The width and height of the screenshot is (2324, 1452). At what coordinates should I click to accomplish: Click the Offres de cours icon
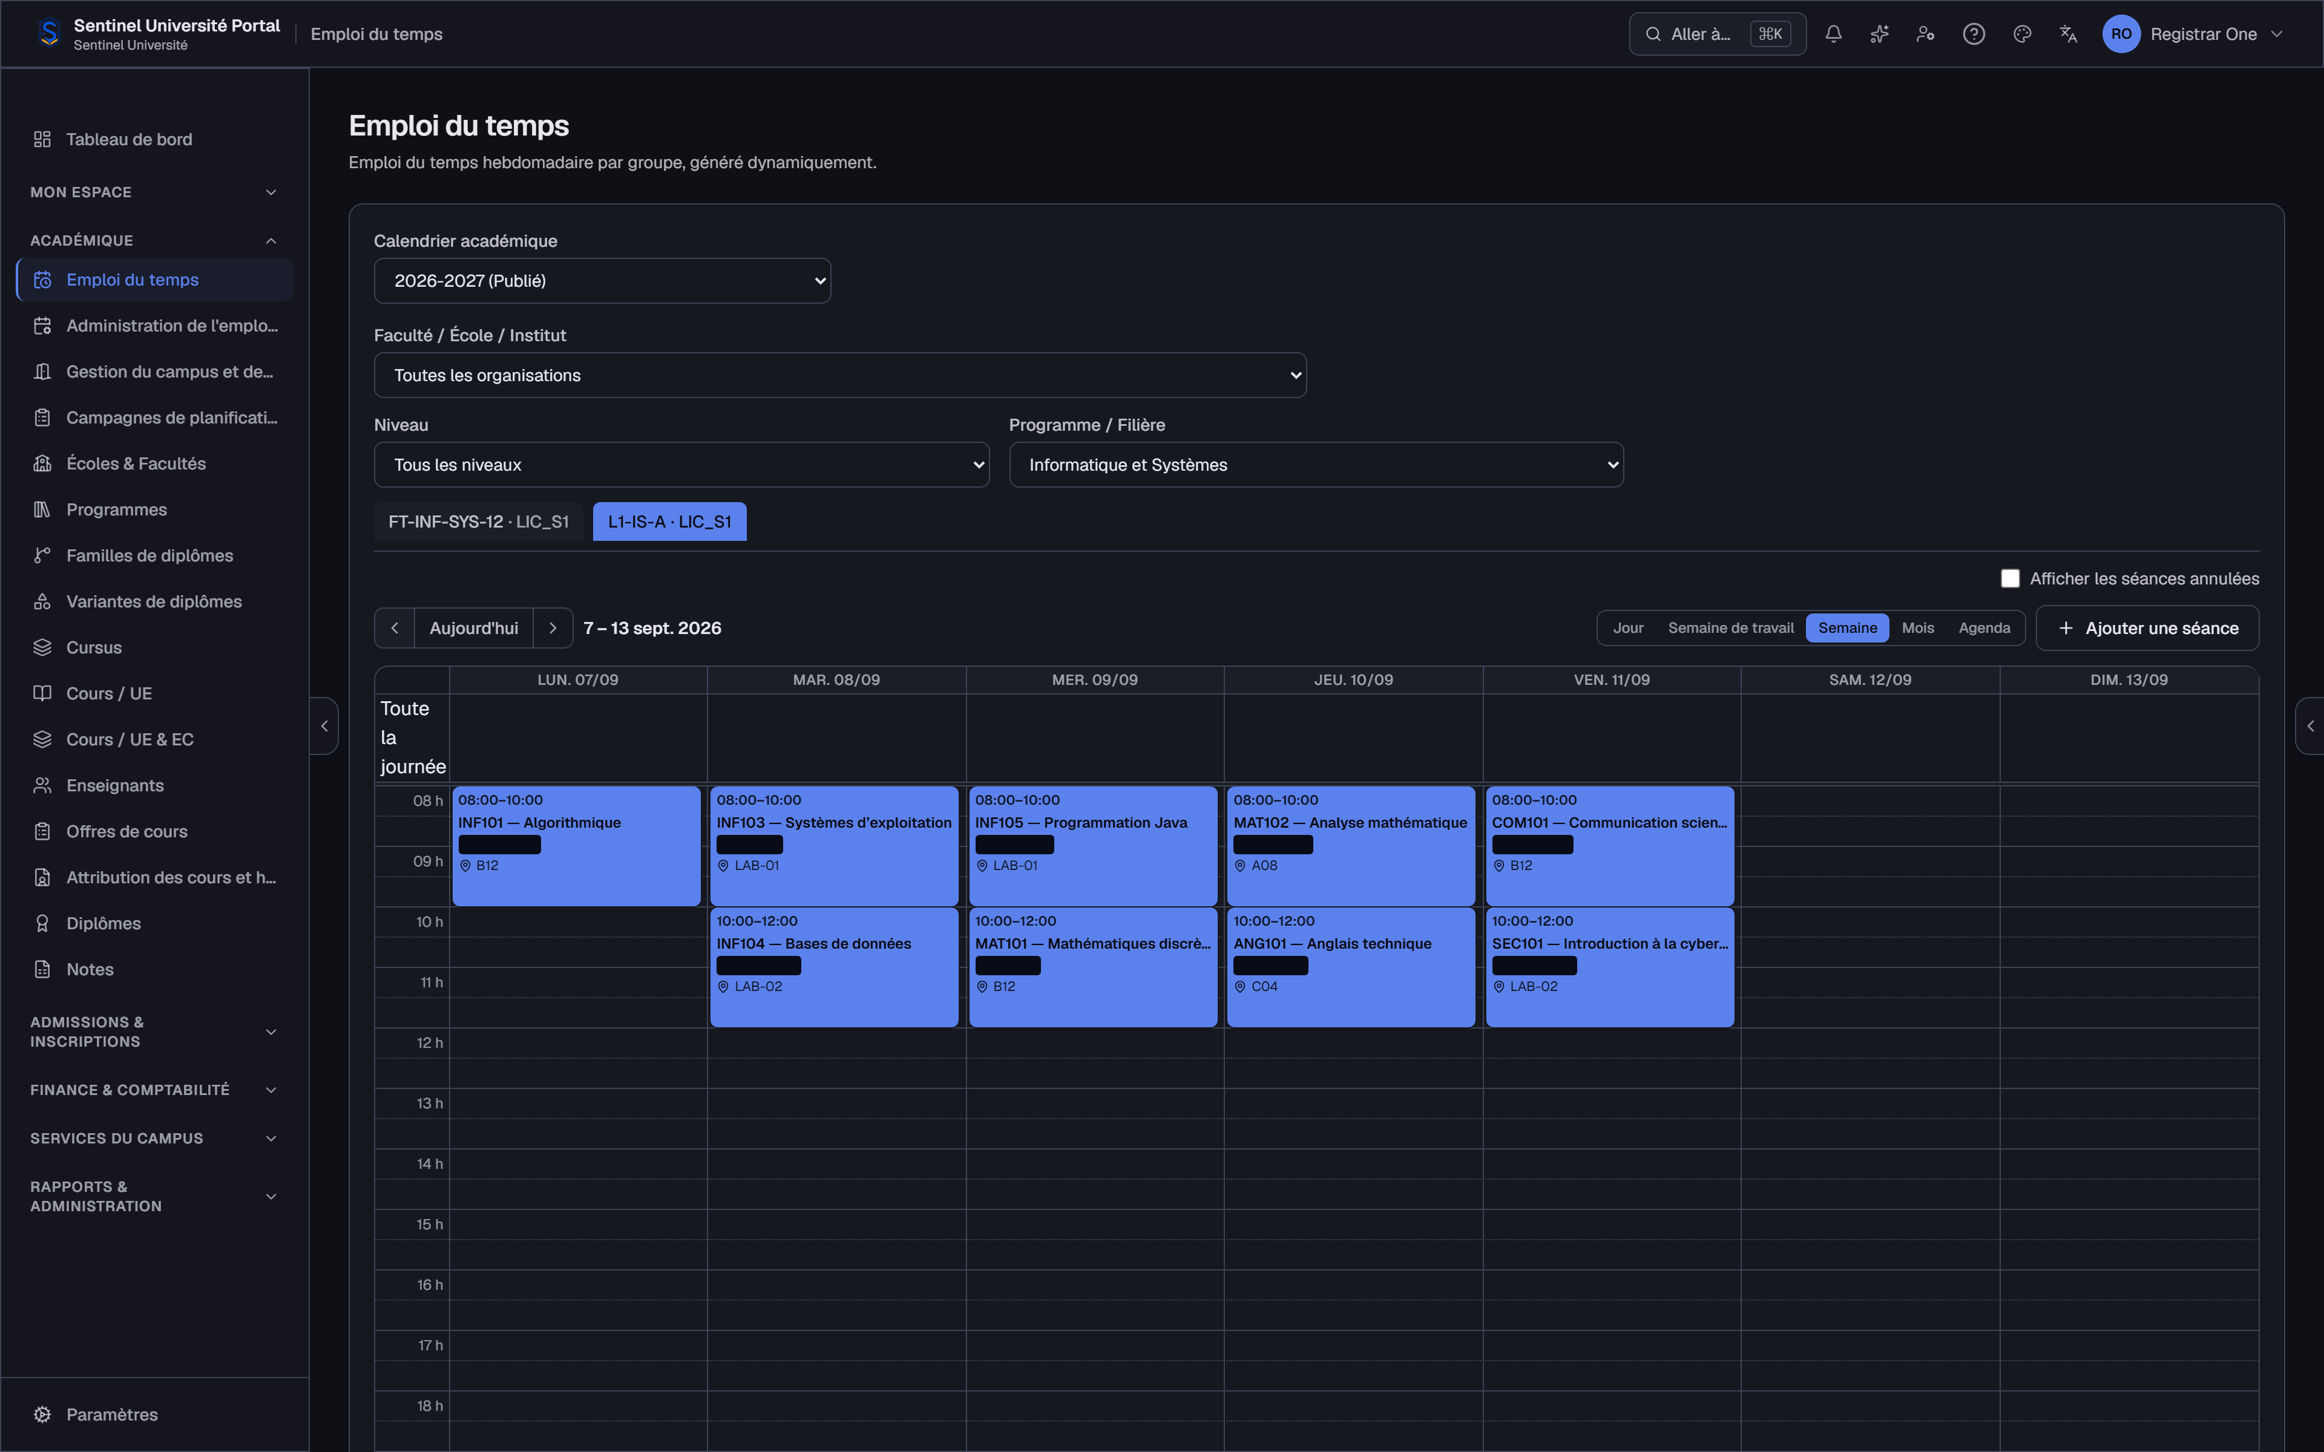pyautogui.click(x=42, y=832)
